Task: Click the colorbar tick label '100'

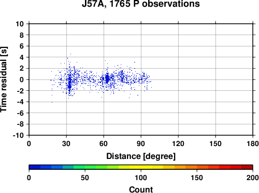Action: point(141,178)
